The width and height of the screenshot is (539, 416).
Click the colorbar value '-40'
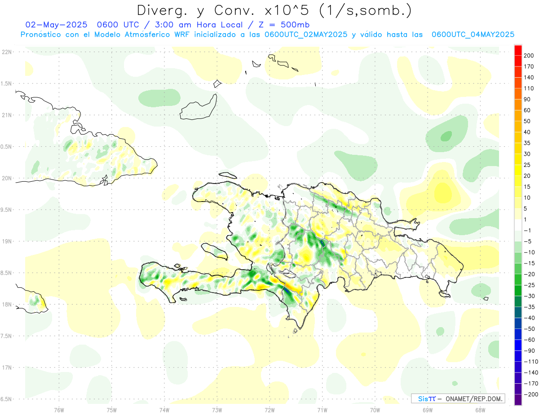(x=530, y=318)
